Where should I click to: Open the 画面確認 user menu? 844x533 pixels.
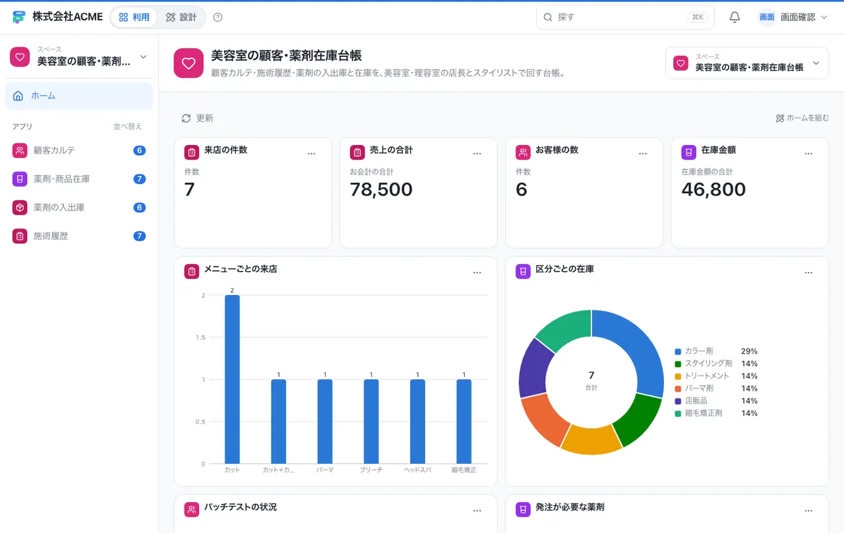click(x=793, y=17)
